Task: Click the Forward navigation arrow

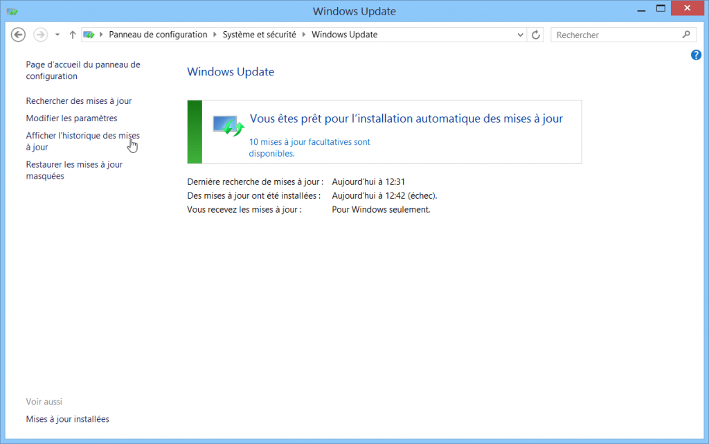Action: click(41, 35)
